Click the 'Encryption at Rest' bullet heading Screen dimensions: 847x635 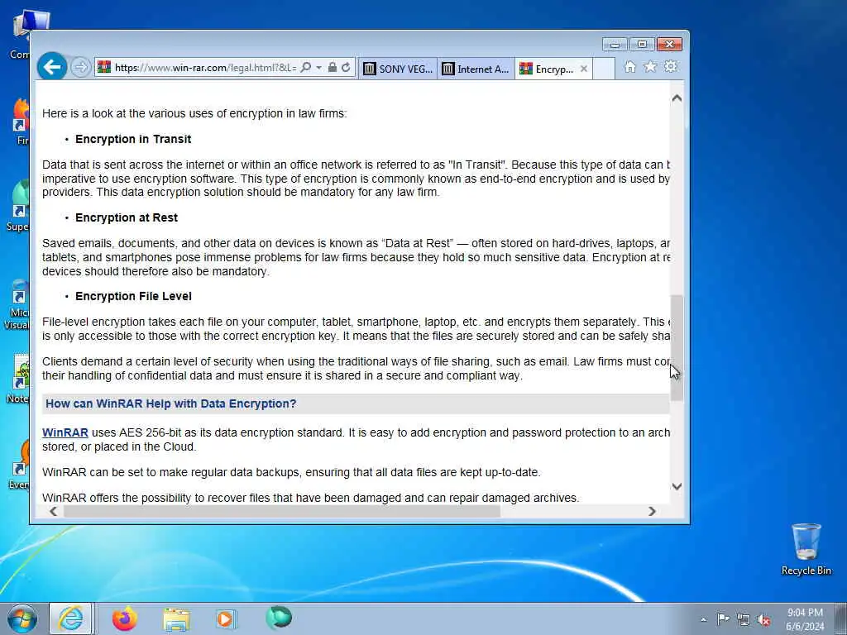click(127, 217)
